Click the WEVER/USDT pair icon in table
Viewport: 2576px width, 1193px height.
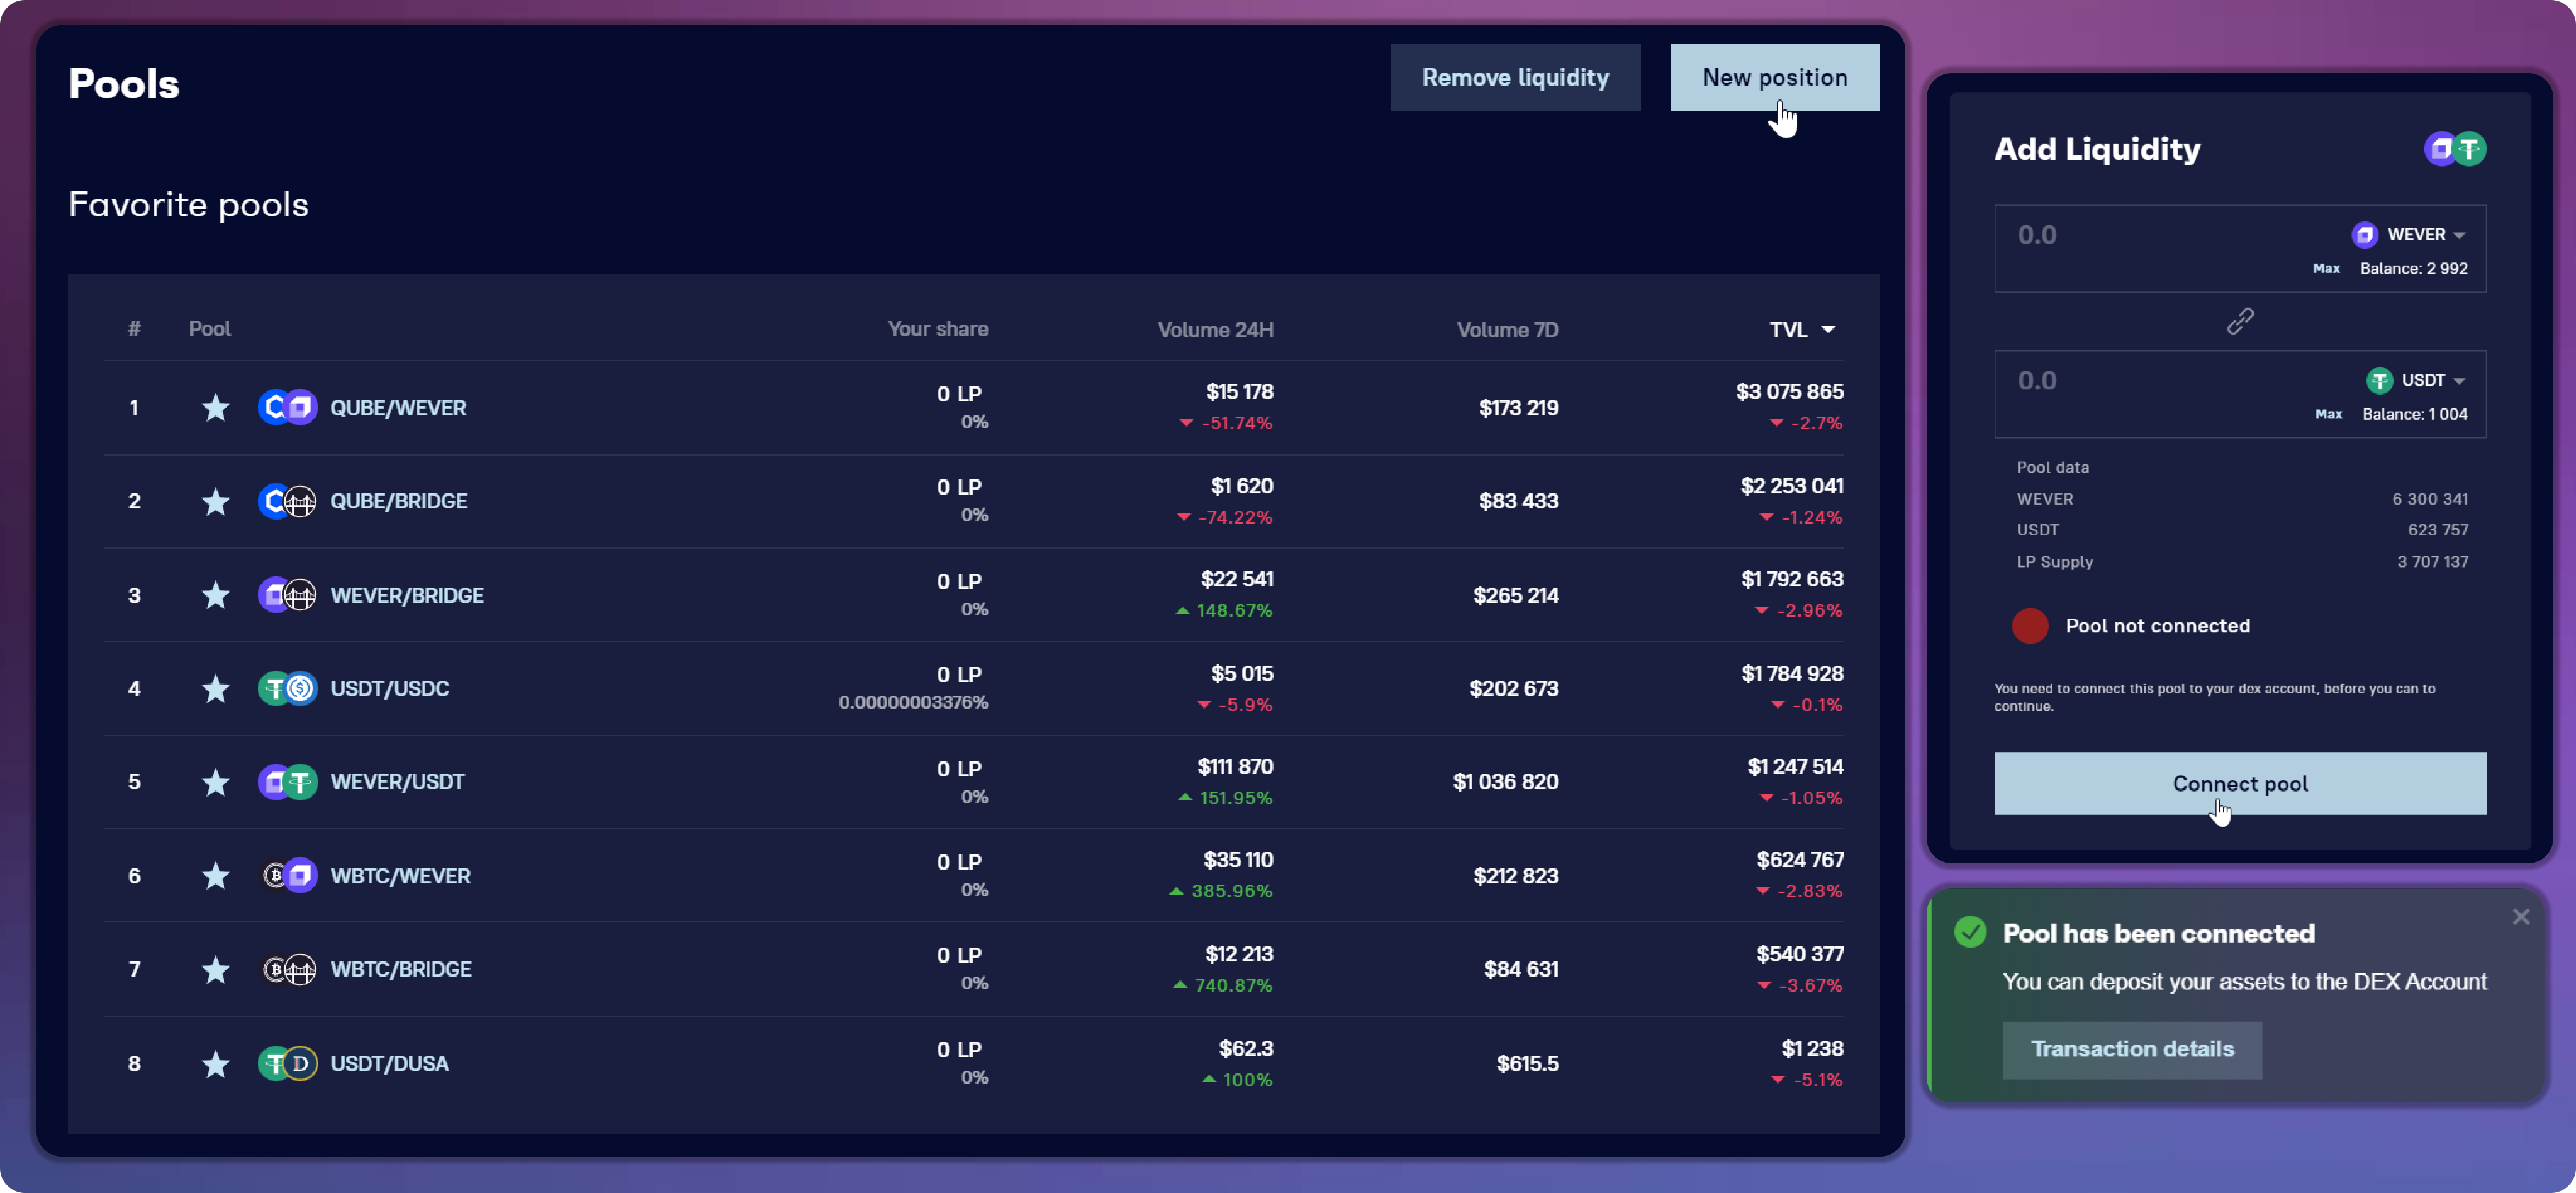[x=287, y=782]
